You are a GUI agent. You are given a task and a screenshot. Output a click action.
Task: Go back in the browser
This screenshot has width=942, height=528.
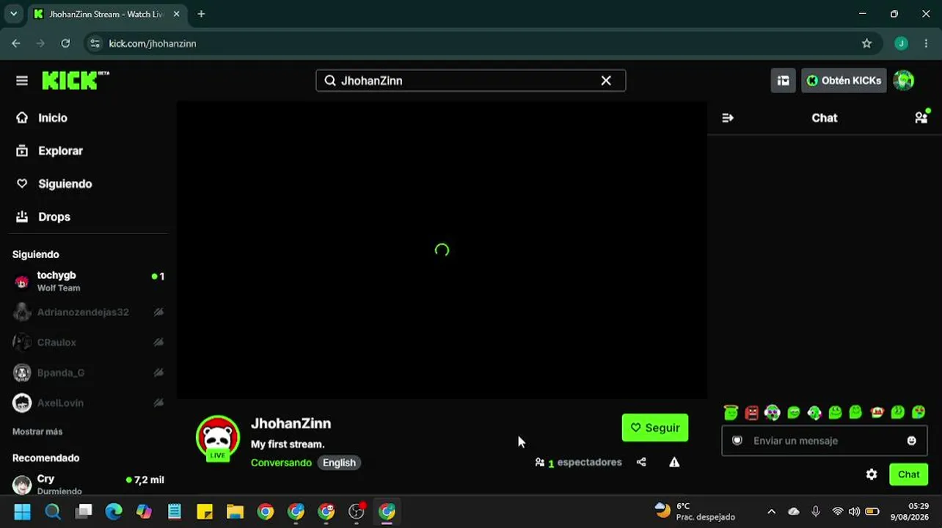click(16, 43)
